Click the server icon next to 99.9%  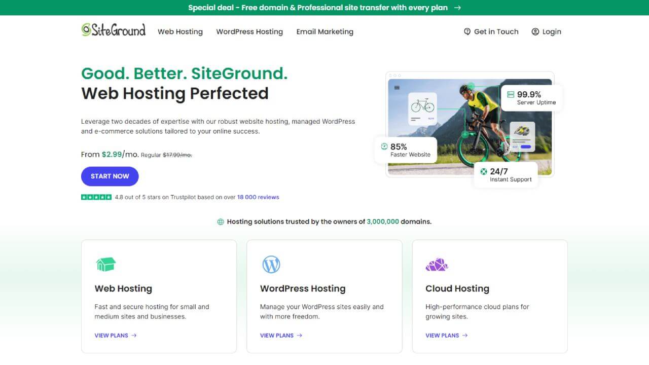pyautogui.click(x=511, y=95)
